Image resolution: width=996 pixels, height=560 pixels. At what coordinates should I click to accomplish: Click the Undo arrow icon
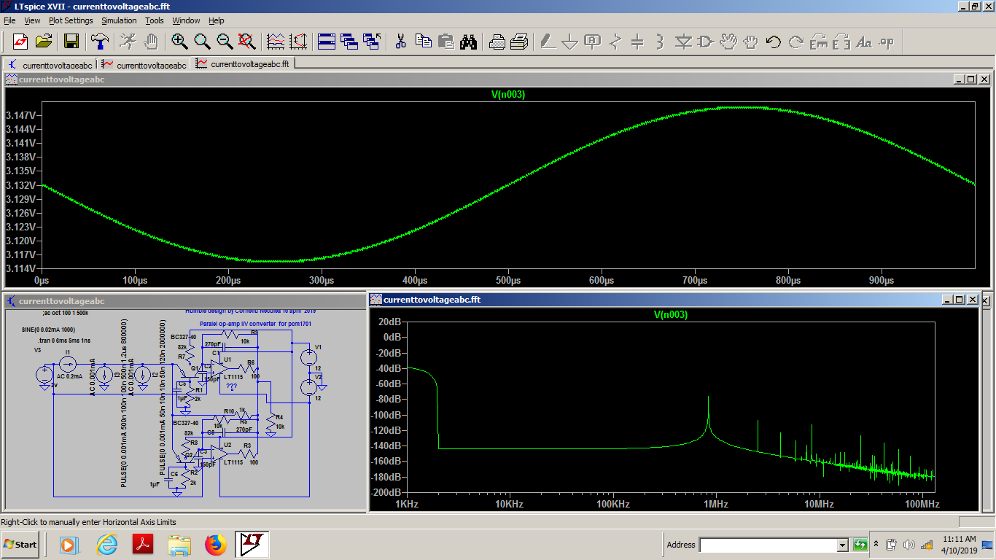pyautogui.click(x=774, y=42)
